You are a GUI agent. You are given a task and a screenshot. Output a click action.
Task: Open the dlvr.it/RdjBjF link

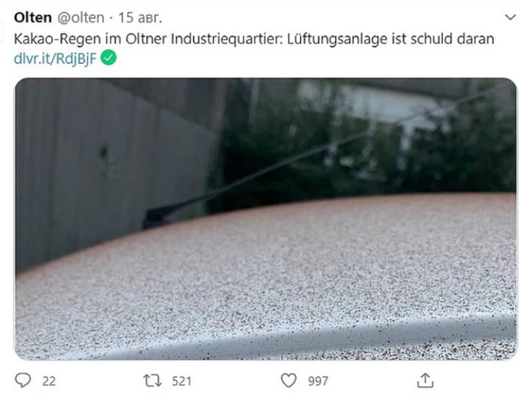tap(55, 59)
